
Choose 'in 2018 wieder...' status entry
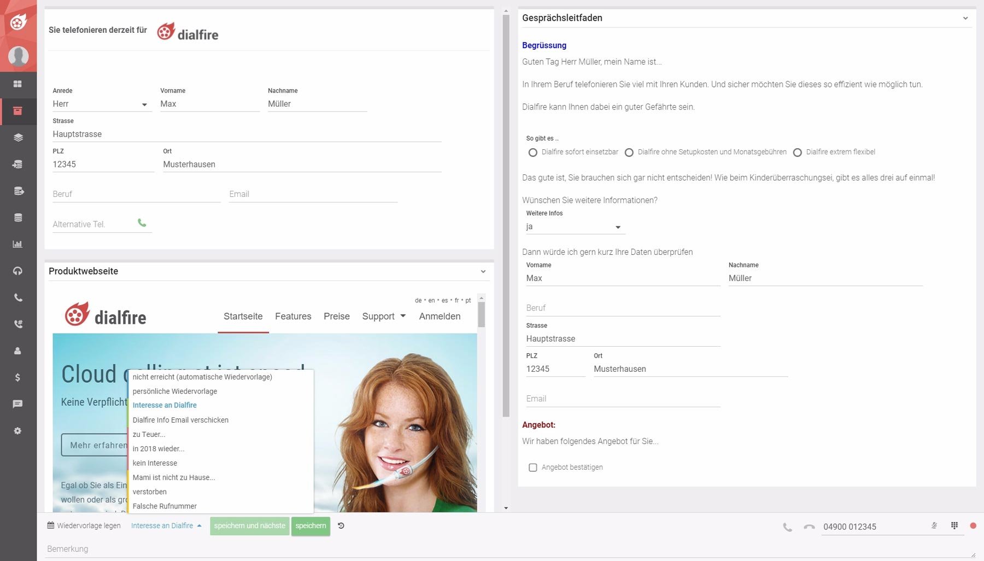click(x=221, y=448)
